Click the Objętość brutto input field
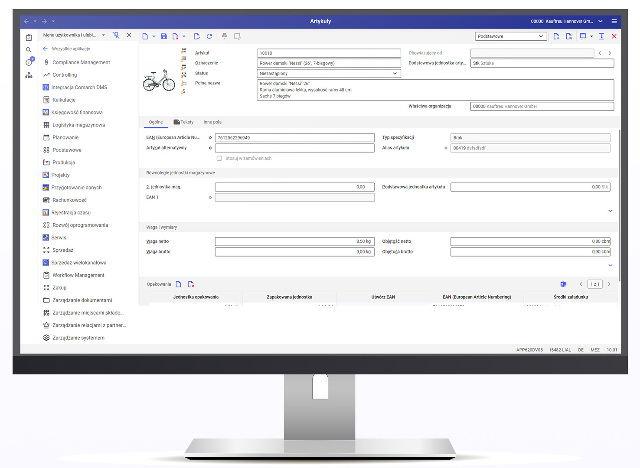The width and height of the screenshot is (640, 468). point(530,252)
